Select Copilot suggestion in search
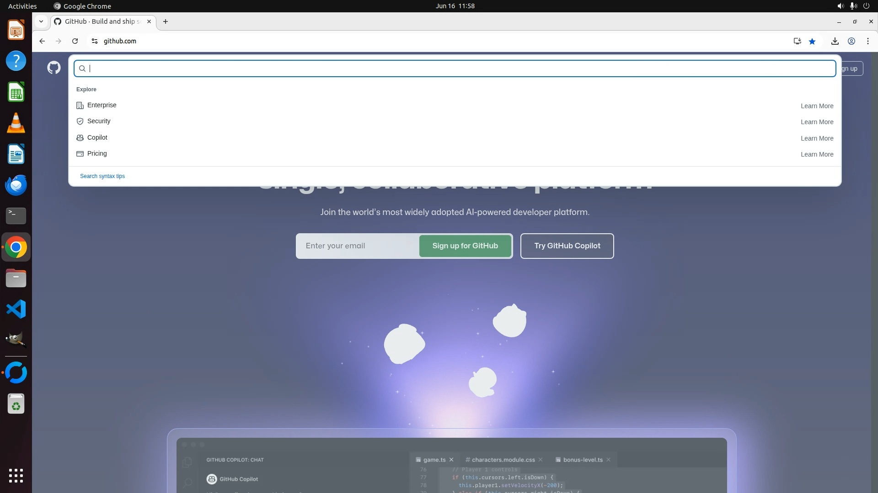The image size is (878, 493). (x=97, y=137)
